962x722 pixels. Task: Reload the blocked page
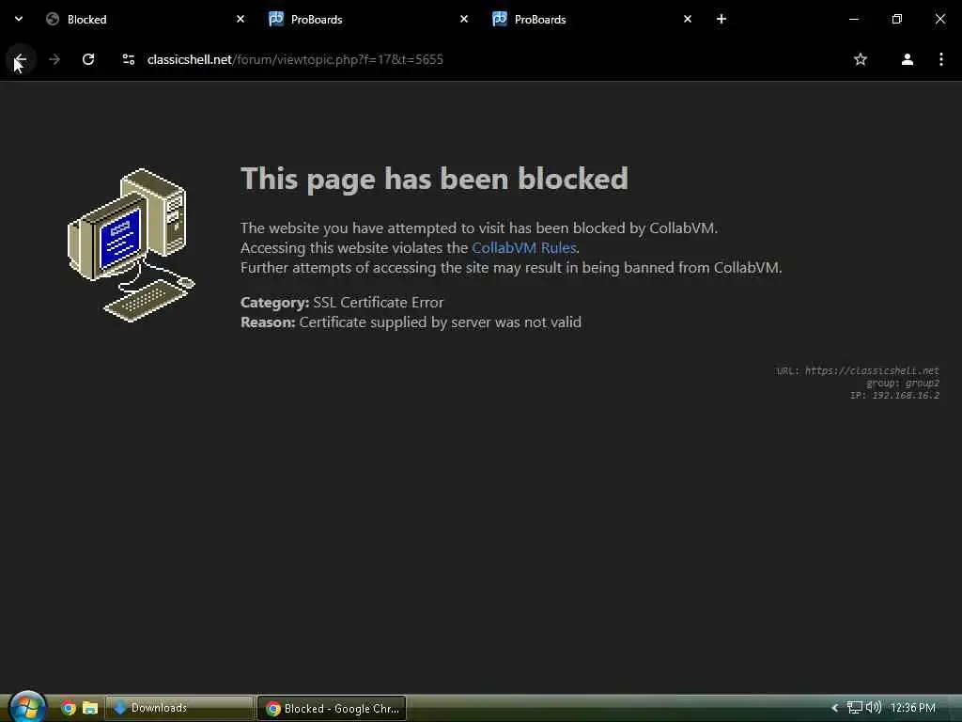click(x=88, y=59)
